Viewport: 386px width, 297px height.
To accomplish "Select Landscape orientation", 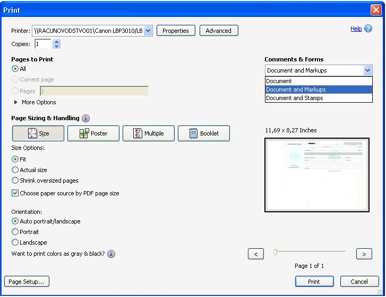I will point(15,242).
